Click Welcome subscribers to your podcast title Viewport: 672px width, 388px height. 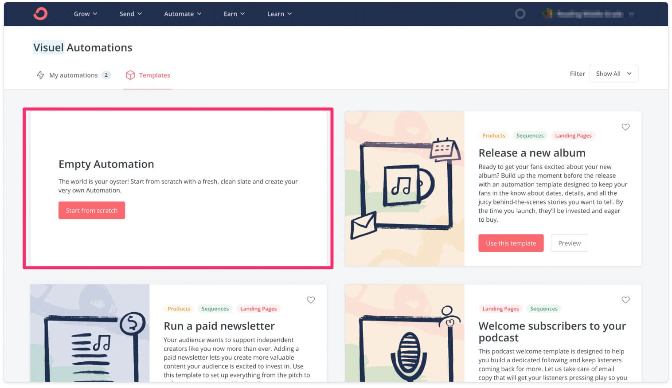tap(552, 332)
